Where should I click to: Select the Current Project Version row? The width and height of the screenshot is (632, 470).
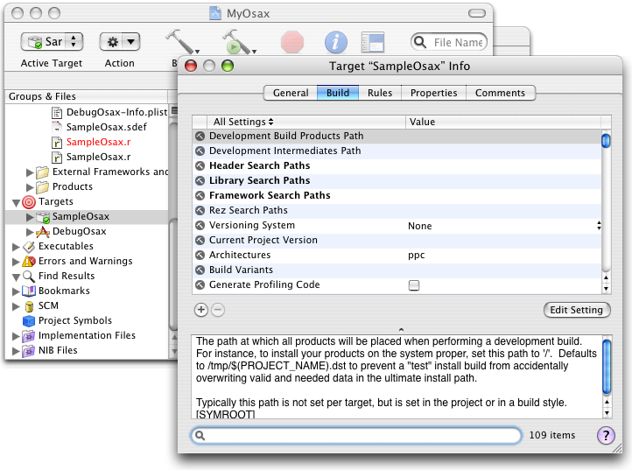(x=397, y=240)
